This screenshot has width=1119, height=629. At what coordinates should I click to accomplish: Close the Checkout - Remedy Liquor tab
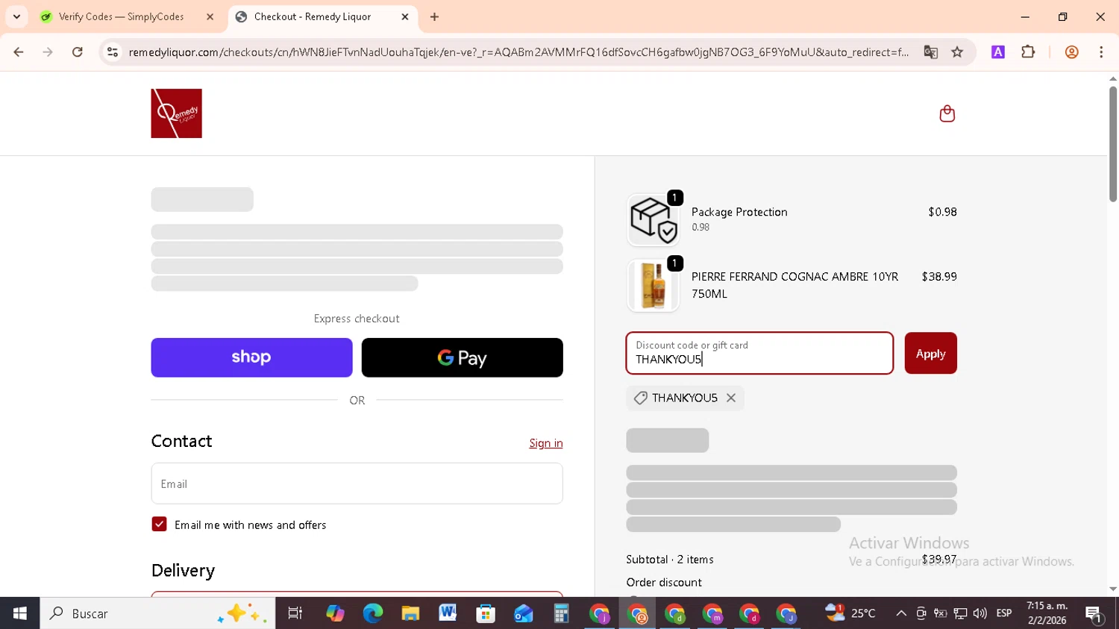click(x=405, y=16)
